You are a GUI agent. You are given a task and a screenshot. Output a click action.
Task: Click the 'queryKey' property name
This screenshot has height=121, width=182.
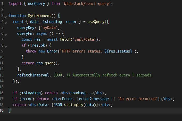pos(26,28)
